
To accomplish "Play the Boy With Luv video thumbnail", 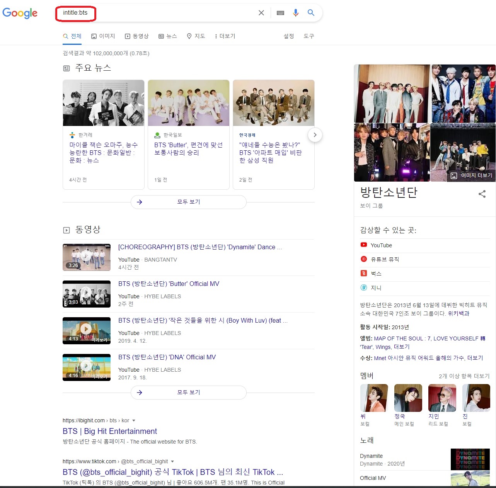I will (x=87, y=331).
